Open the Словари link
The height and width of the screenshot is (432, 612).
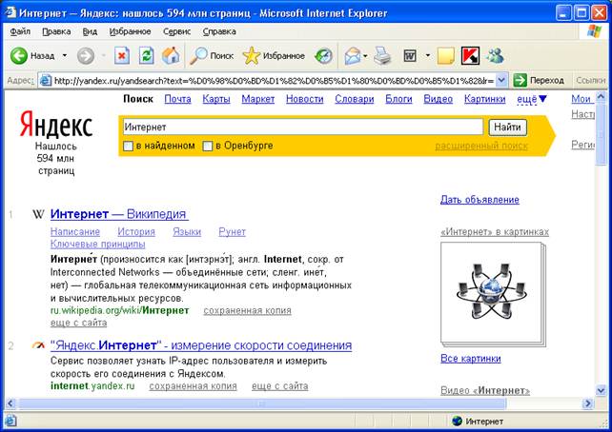pos(355,99)
